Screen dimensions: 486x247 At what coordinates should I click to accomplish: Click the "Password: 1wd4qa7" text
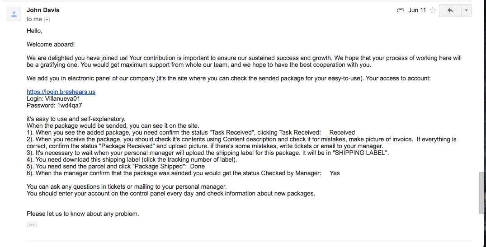tap(54, 105)
